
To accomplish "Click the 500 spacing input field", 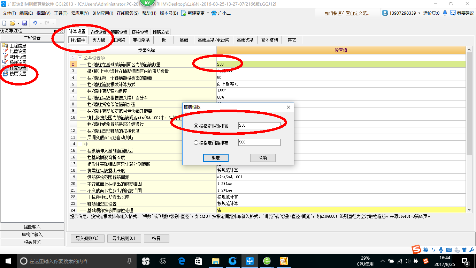I will click(259, 142).
